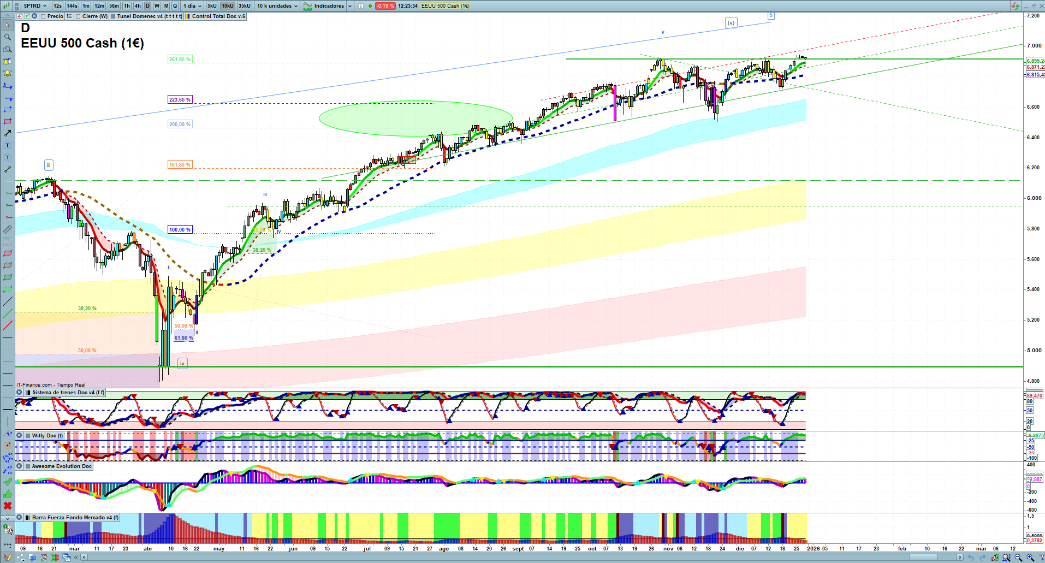The width and height of the screenshot is (1045, 563).
Task: Open the Indicadores menu
Action: [328, 6]
